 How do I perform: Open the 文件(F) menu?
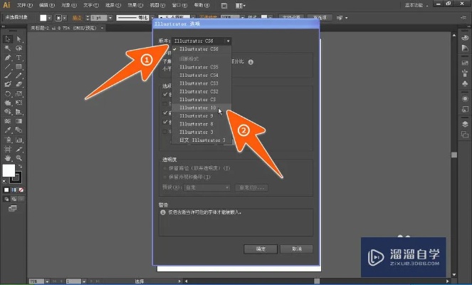pyautogui.click(x=25, y=5)
